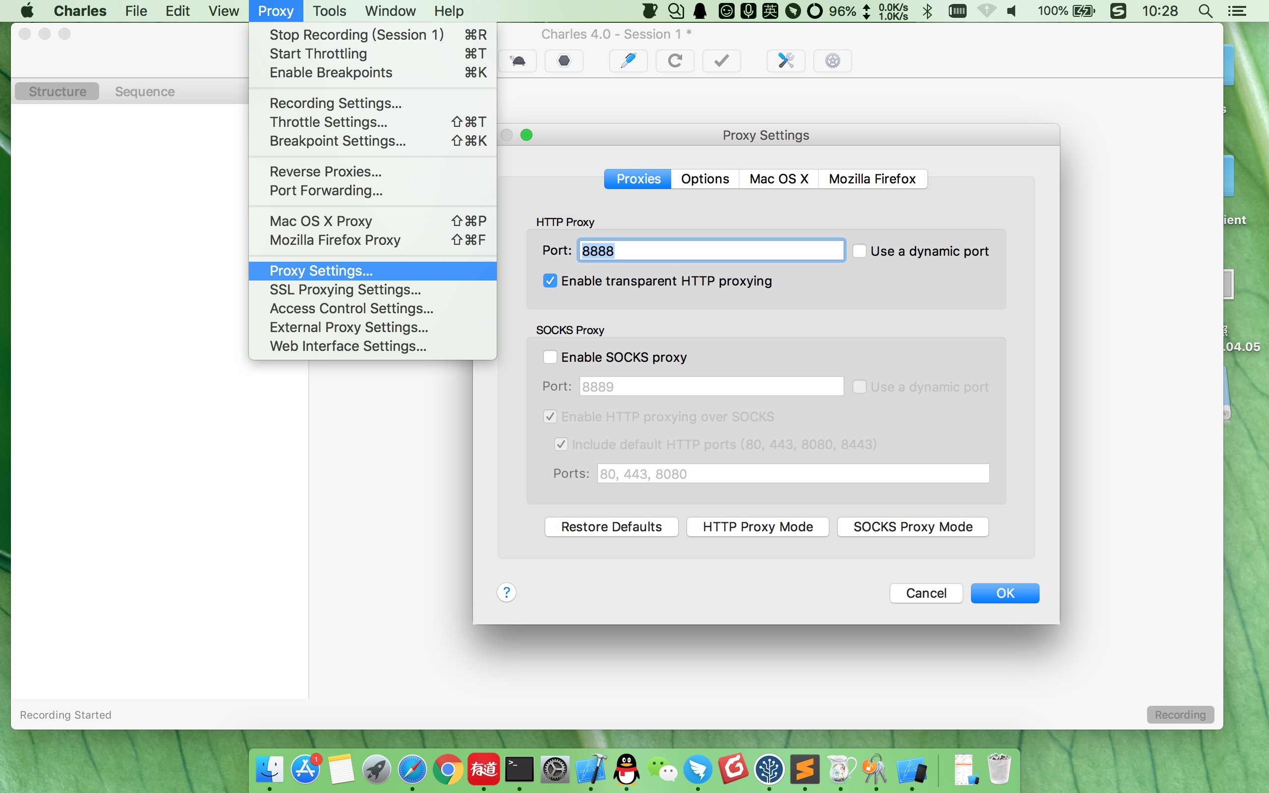Click Spotlight search in the menu bar

[1205, 11]
